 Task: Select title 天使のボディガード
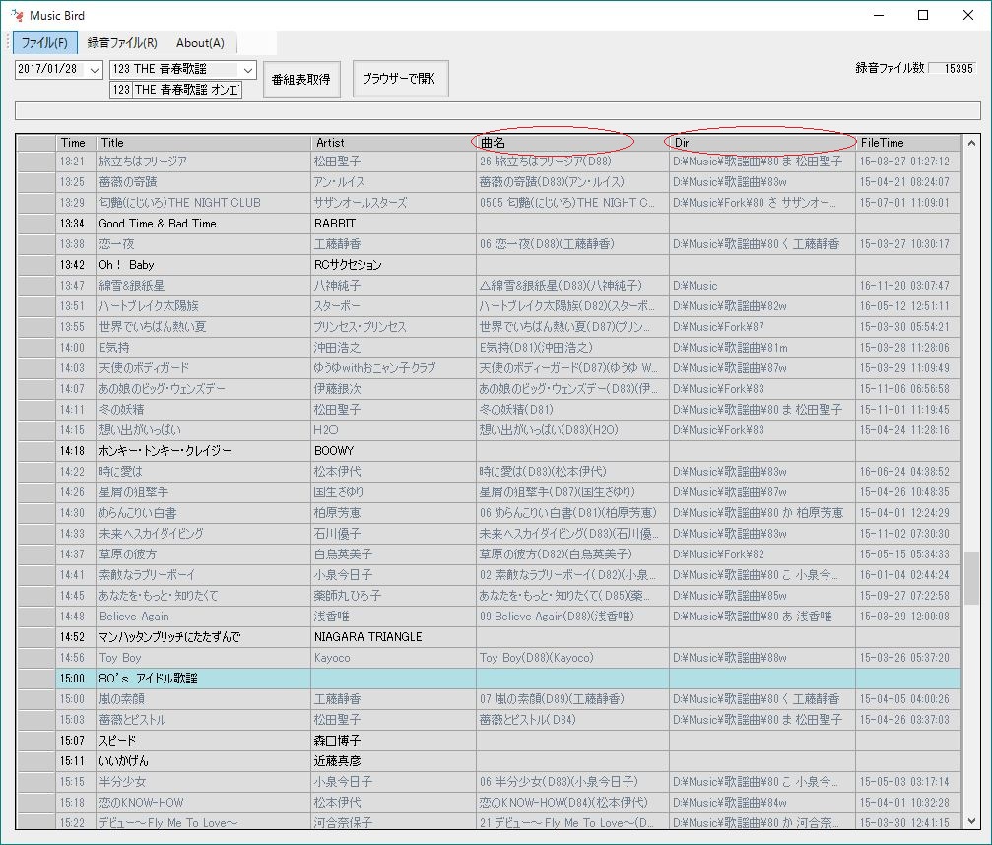coord(144,368)
